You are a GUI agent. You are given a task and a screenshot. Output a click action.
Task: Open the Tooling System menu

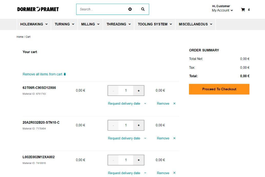(x=155, y=24)
